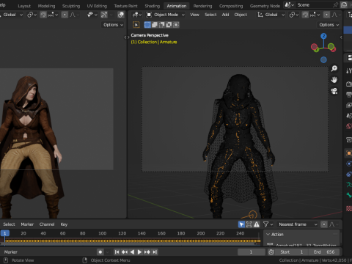Toggle proportional editing in left viewport header
352x264 pixels.
click(x=65, y=15)
